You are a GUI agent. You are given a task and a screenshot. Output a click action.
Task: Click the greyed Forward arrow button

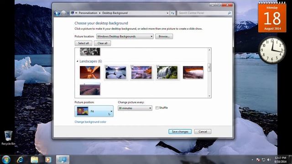[63, 13]
